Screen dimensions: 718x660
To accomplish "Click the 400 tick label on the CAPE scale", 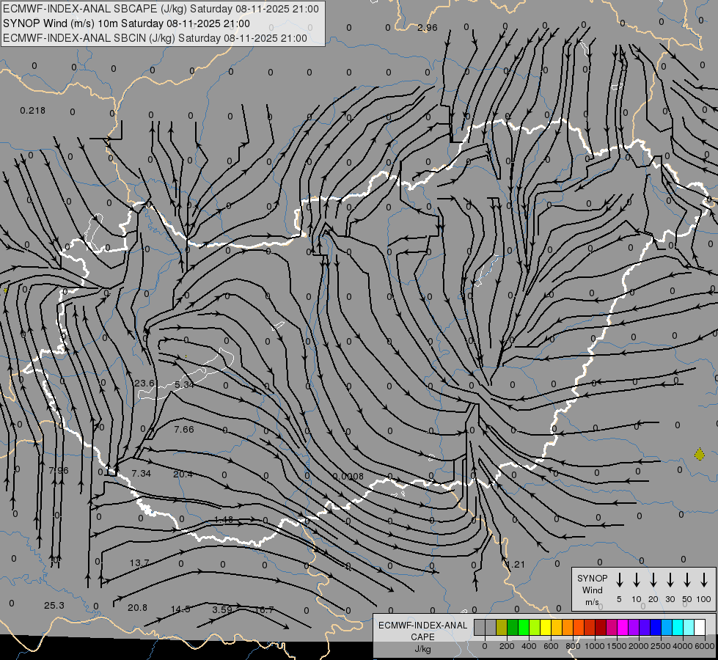I will coord(529,646).
